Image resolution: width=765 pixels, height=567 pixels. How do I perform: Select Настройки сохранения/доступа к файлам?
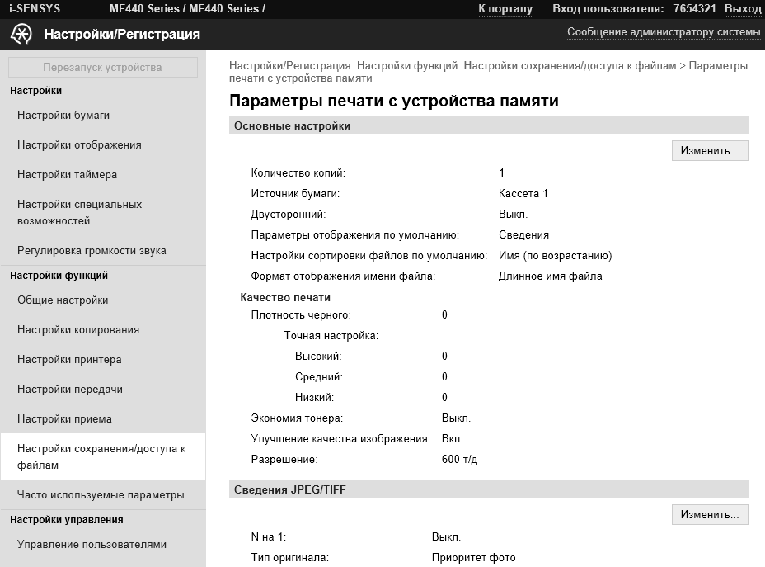[101, 456]
